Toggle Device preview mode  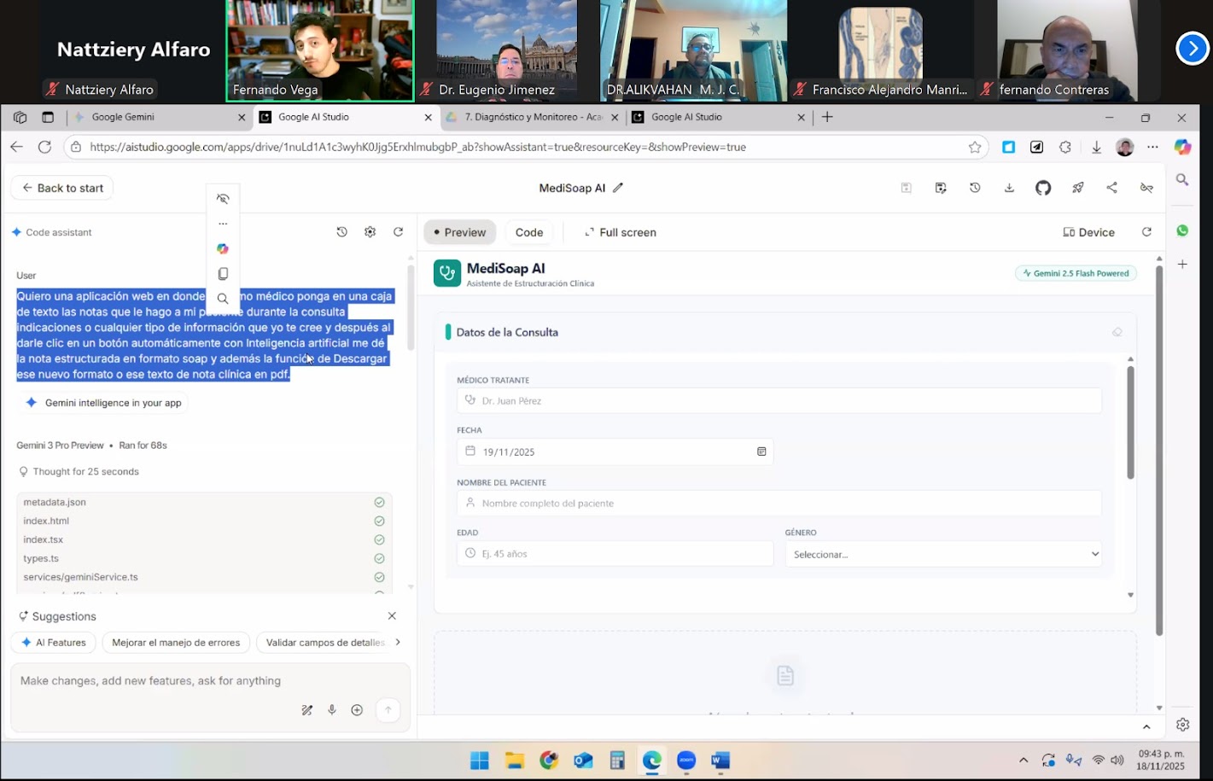tap(1089, 232)
